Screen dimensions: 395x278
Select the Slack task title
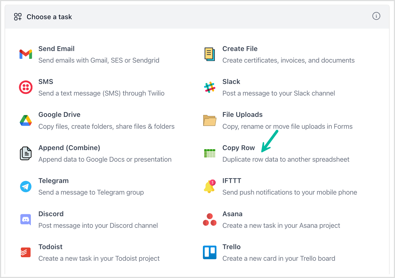[x=231, y=82]
